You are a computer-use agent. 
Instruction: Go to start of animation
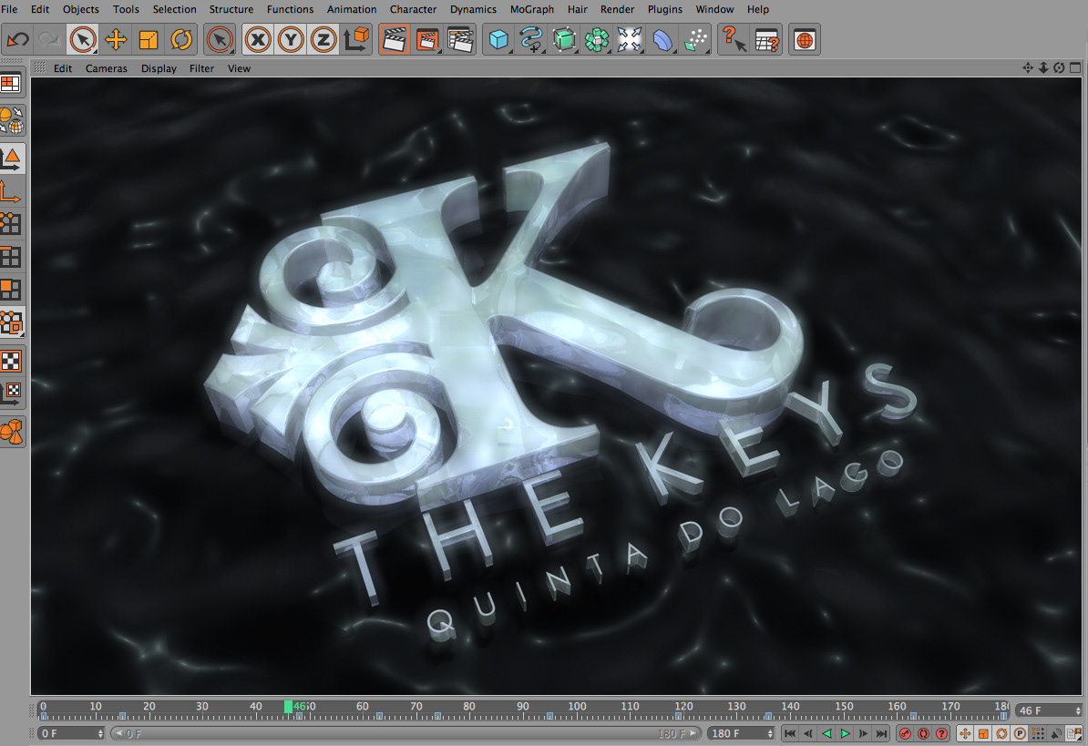point(790,733)
